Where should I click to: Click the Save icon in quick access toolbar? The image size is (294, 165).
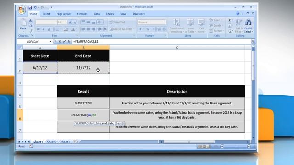30,7
